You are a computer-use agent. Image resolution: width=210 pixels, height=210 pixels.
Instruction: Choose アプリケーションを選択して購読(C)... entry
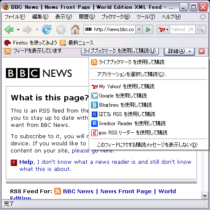149,74
